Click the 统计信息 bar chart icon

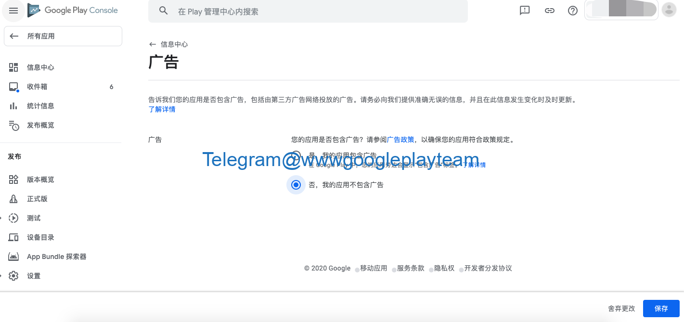(13, 106)
